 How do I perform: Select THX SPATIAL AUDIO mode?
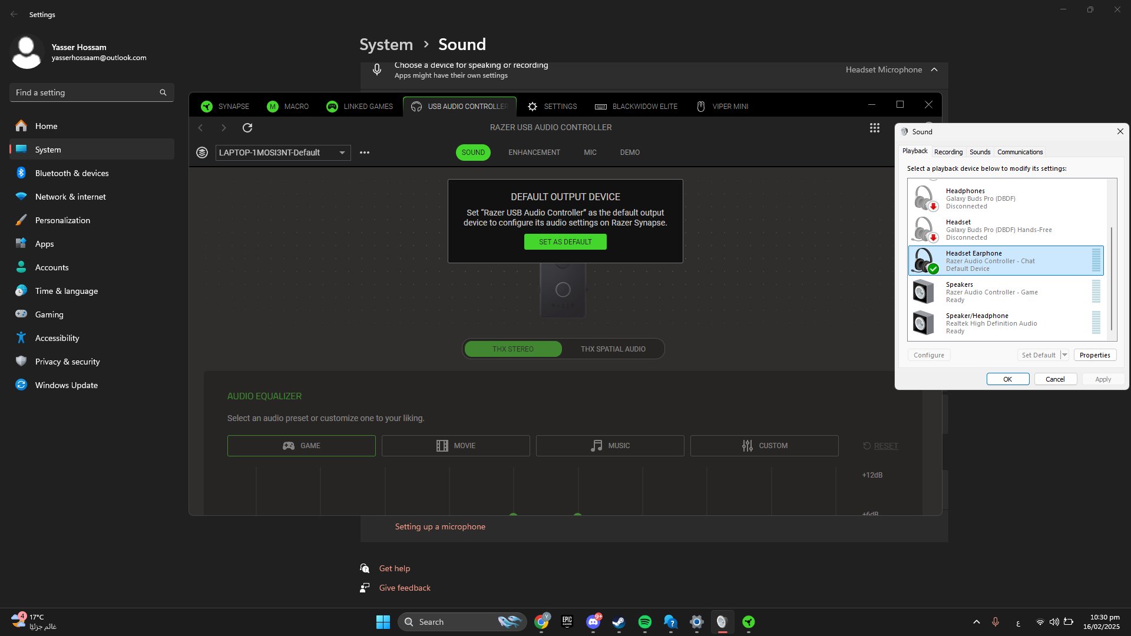(613, 349)
